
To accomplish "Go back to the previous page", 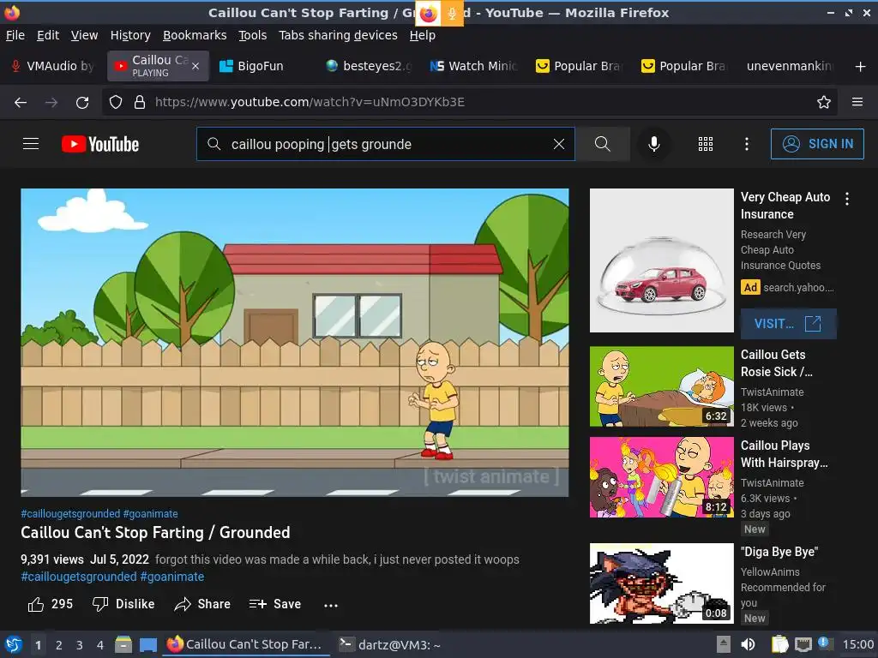I will pyautogui.click(x=21, y=103).
